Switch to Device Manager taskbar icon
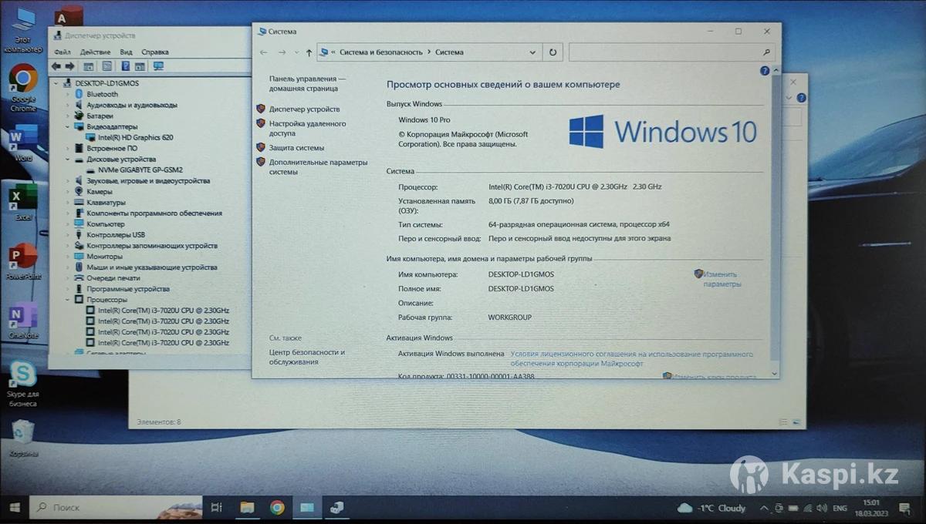 tap(337, 507)
